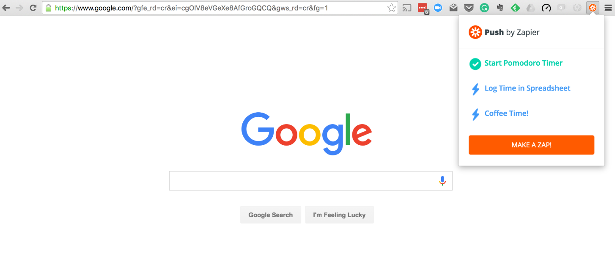Click the LastPass extension icon
The height and width of the screenshot is (257, 615).
[x=423, y=8]
